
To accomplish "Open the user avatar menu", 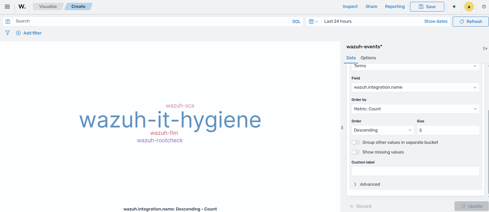I will 469,7.
